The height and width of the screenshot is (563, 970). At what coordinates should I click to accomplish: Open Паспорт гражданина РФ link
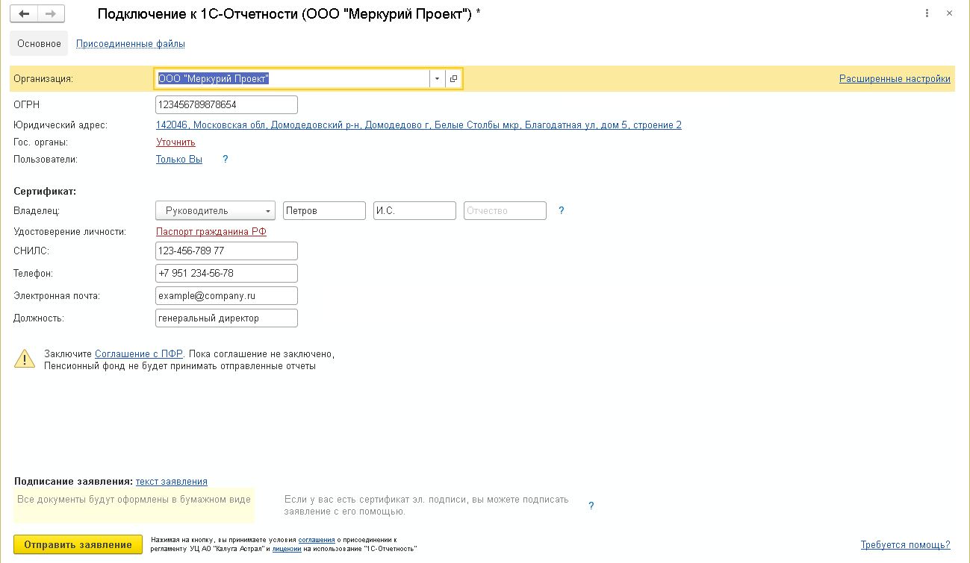click(211, 232)
